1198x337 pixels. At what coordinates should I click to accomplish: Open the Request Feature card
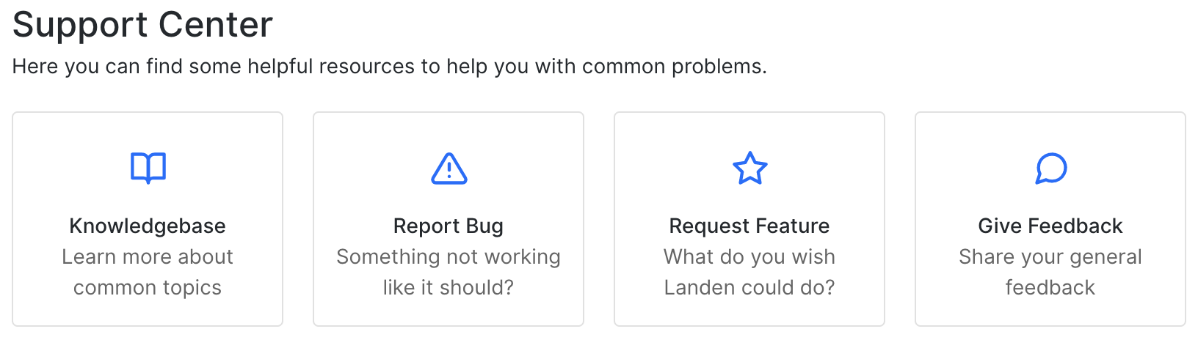coord(749,219)
